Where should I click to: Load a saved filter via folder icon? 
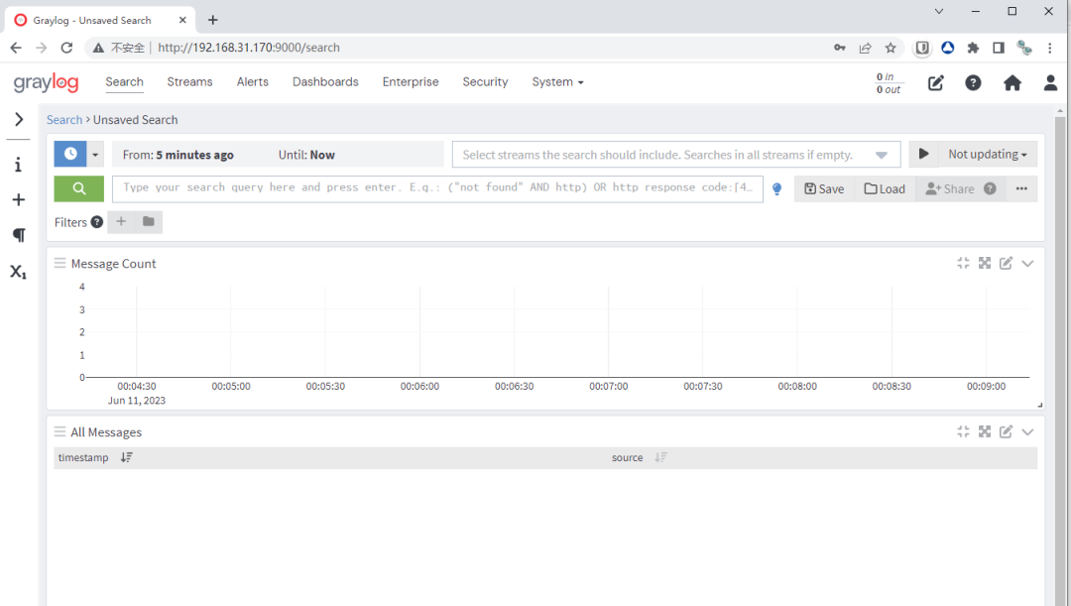click(x=148, y=221)
